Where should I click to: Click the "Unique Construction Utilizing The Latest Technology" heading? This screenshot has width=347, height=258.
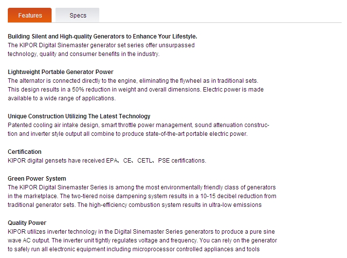tap(79, 116)
